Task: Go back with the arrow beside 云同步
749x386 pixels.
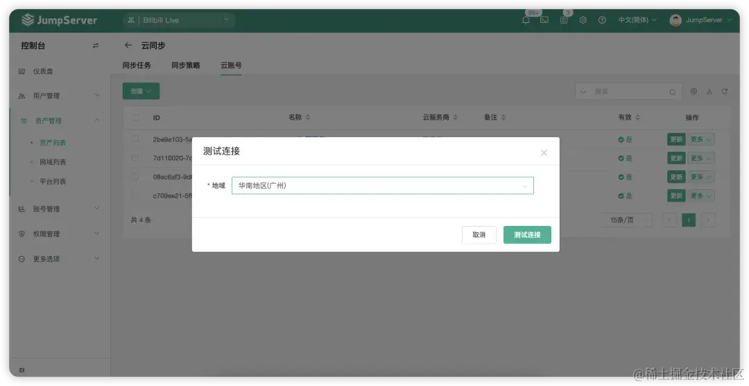Action: point(128,45)
